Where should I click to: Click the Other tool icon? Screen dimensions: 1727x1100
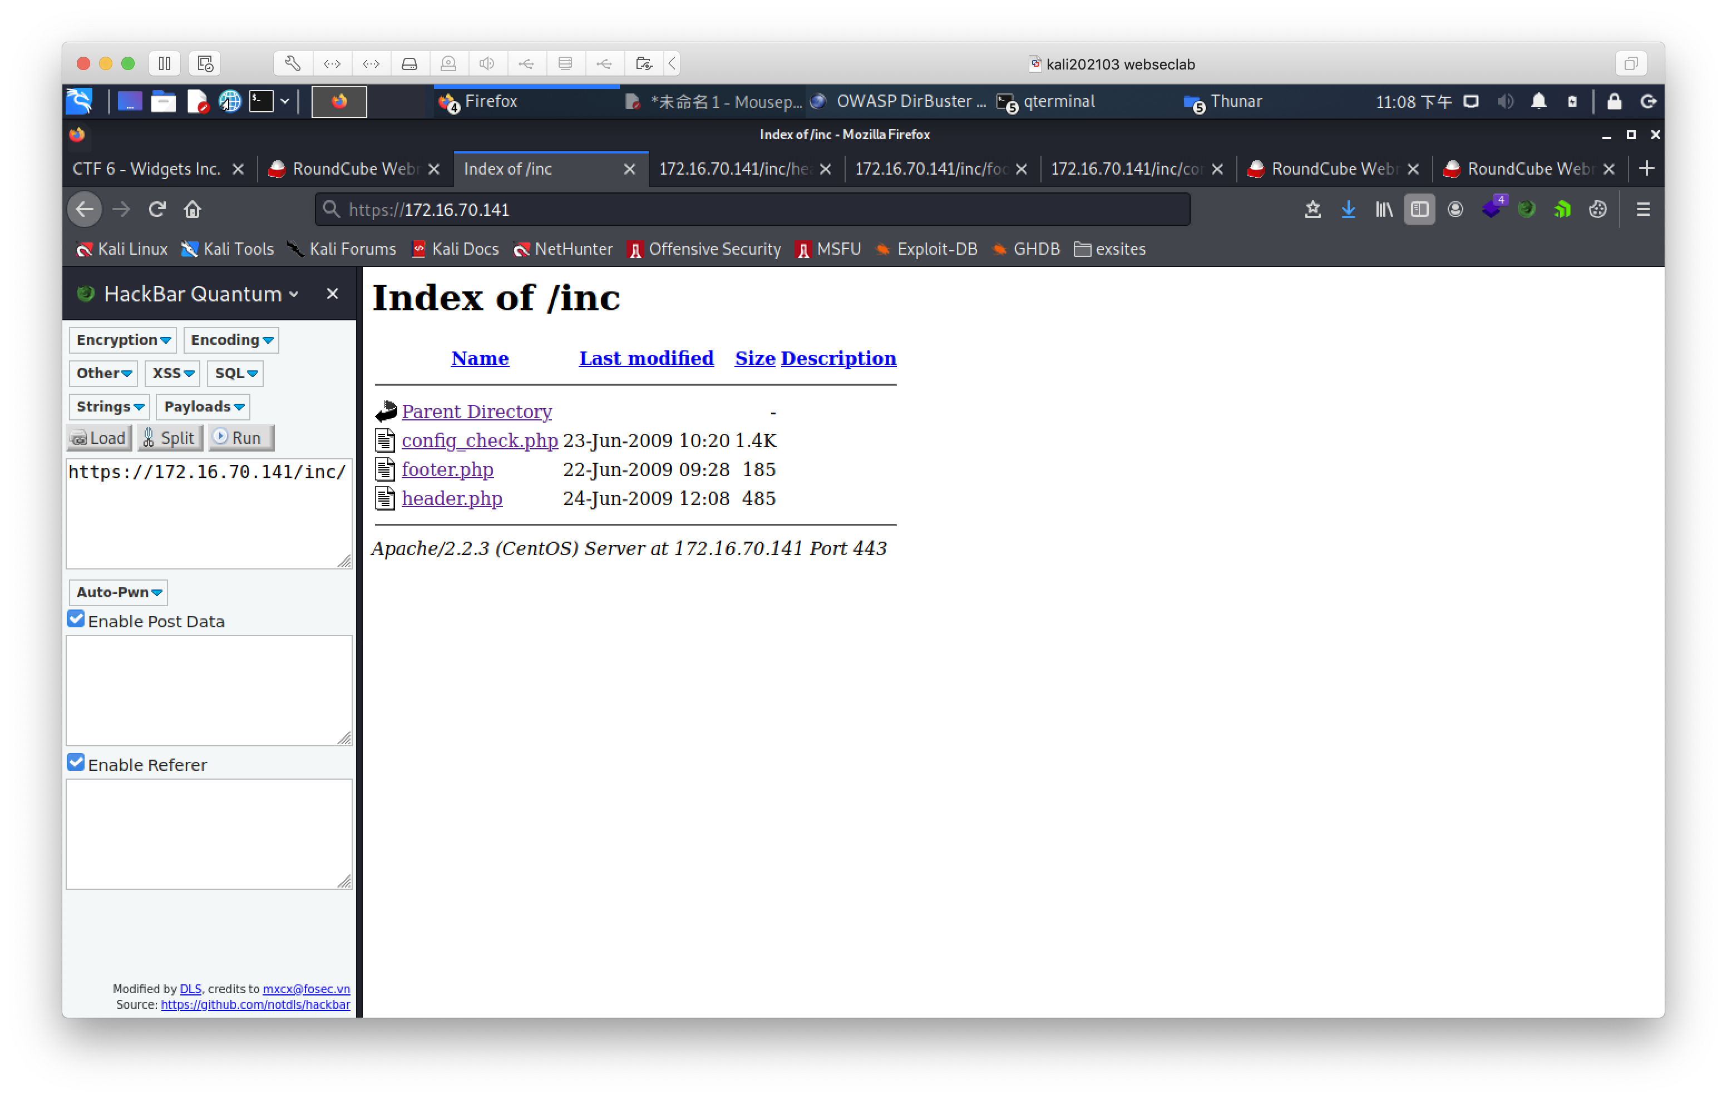pyautogui.click(x=102, y=373)
